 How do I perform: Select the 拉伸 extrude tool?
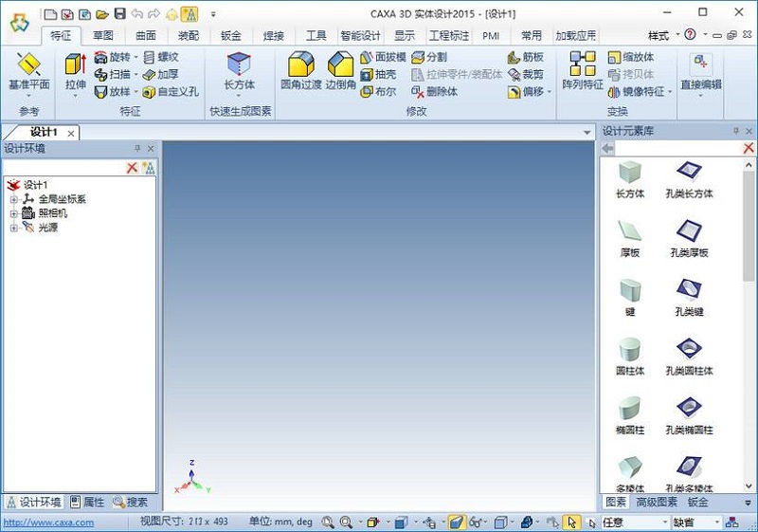pos(75,71)
